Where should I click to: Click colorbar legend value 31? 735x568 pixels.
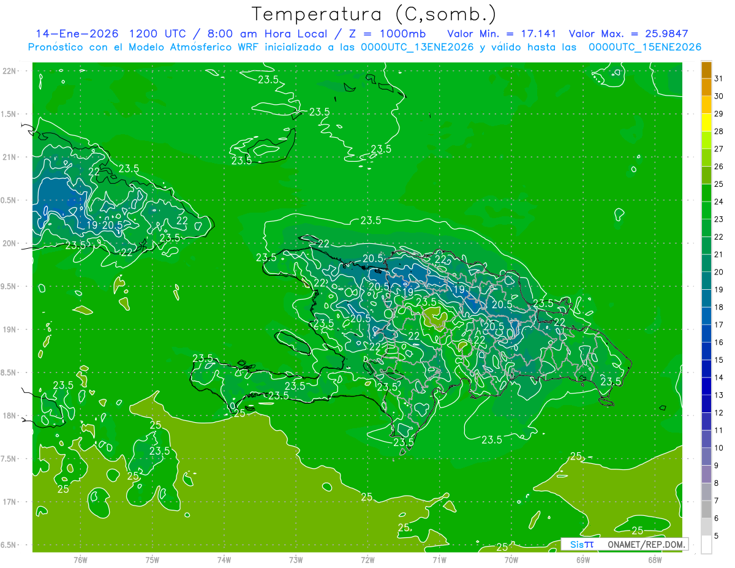[x=719, y=78]
